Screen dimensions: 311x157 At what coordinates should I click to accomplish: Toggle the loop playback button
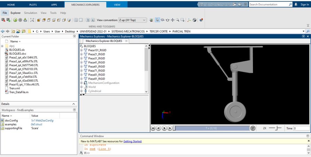point(253,128)
